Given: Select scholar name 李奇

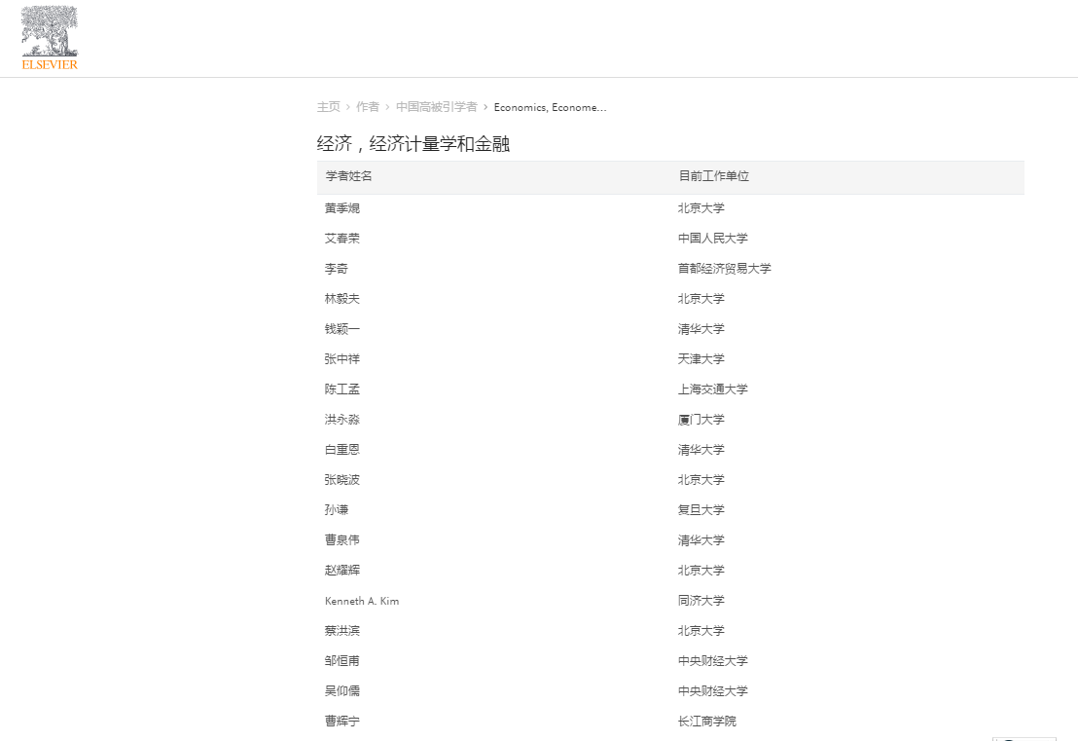Looking at the screenshot, I should point(337,269).
